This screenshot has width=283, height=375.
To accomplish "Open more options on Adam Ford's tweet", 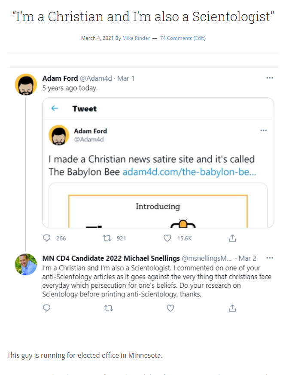I will coord(270,78).
